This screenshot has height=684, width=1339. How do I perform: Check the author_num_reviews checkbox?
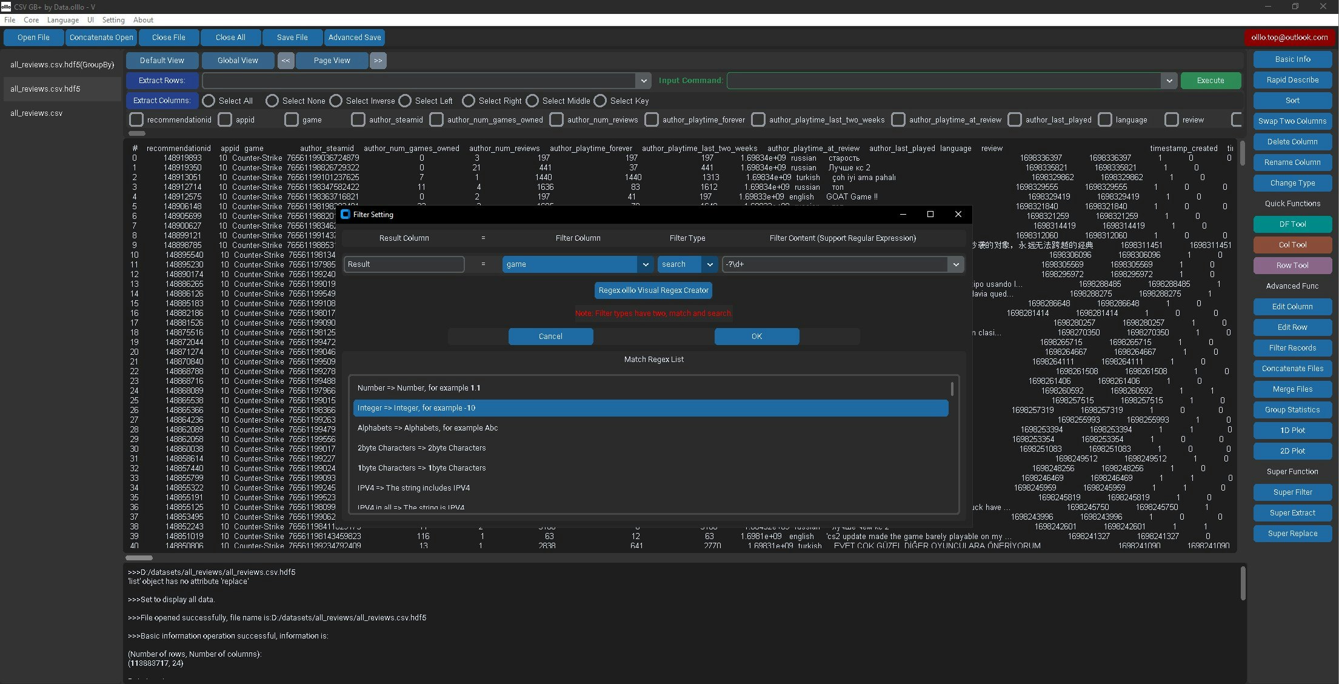click(x=556, y=119)
